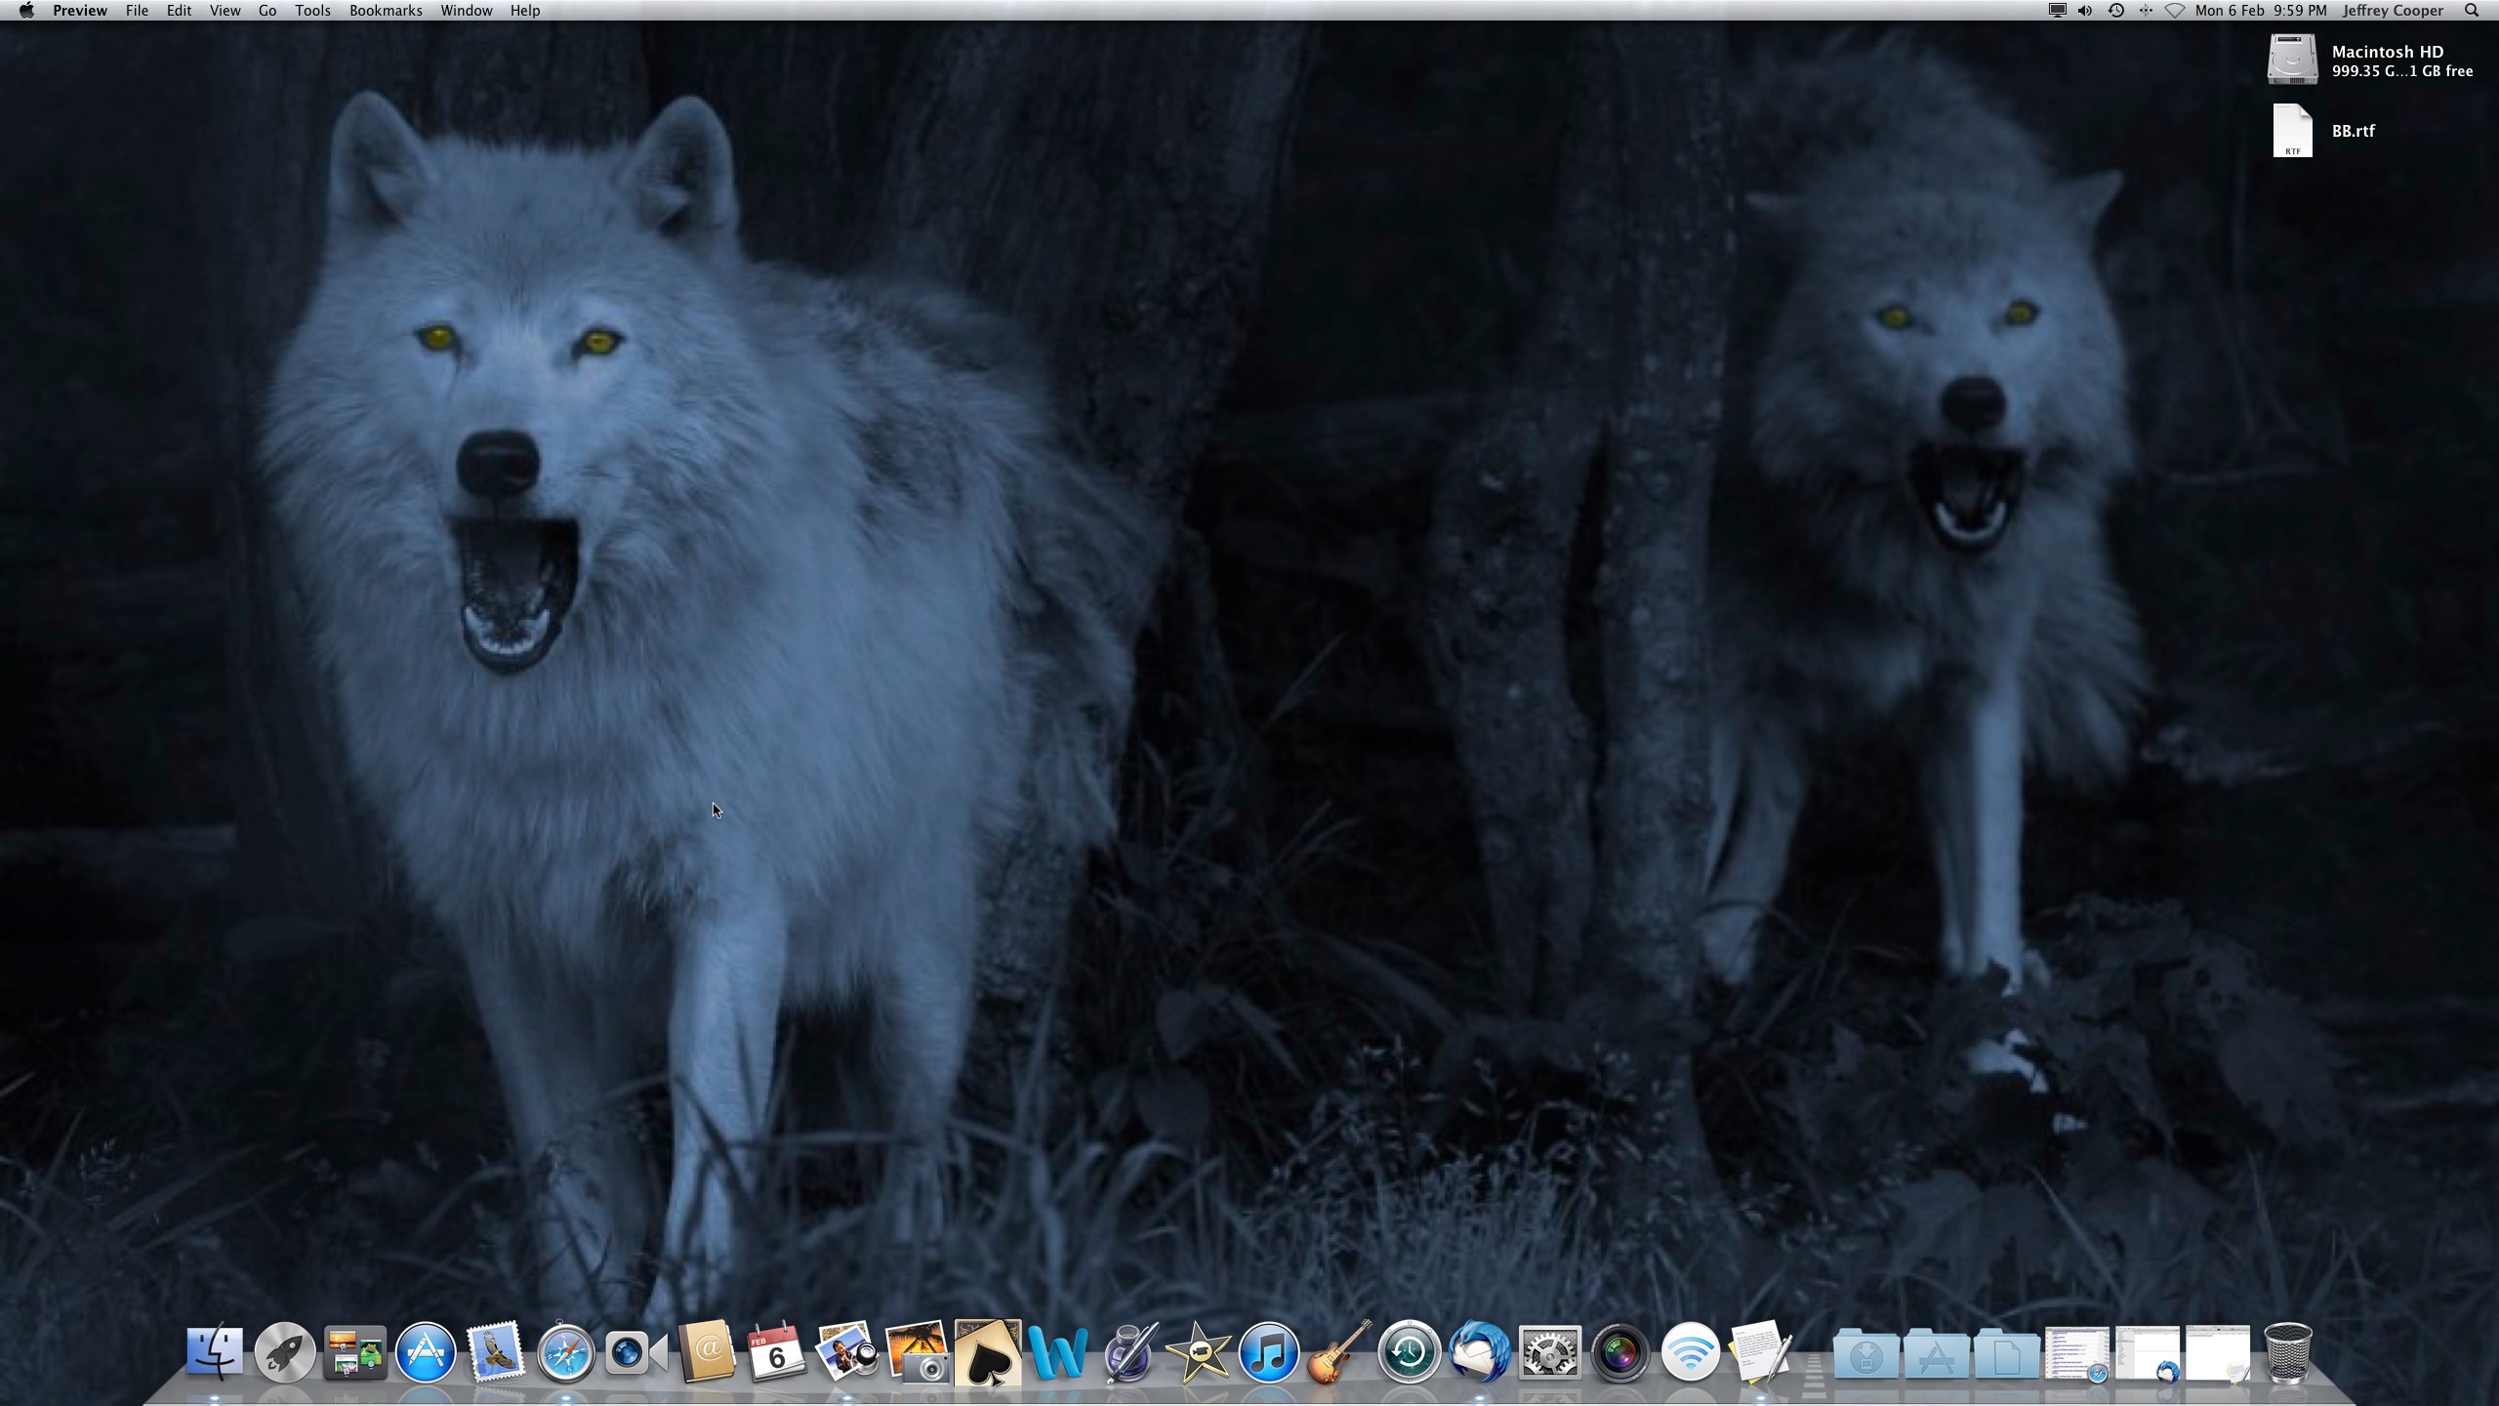Click the date and time clock
Screen dimensions: 2499x1406
tap(2261, 11)
